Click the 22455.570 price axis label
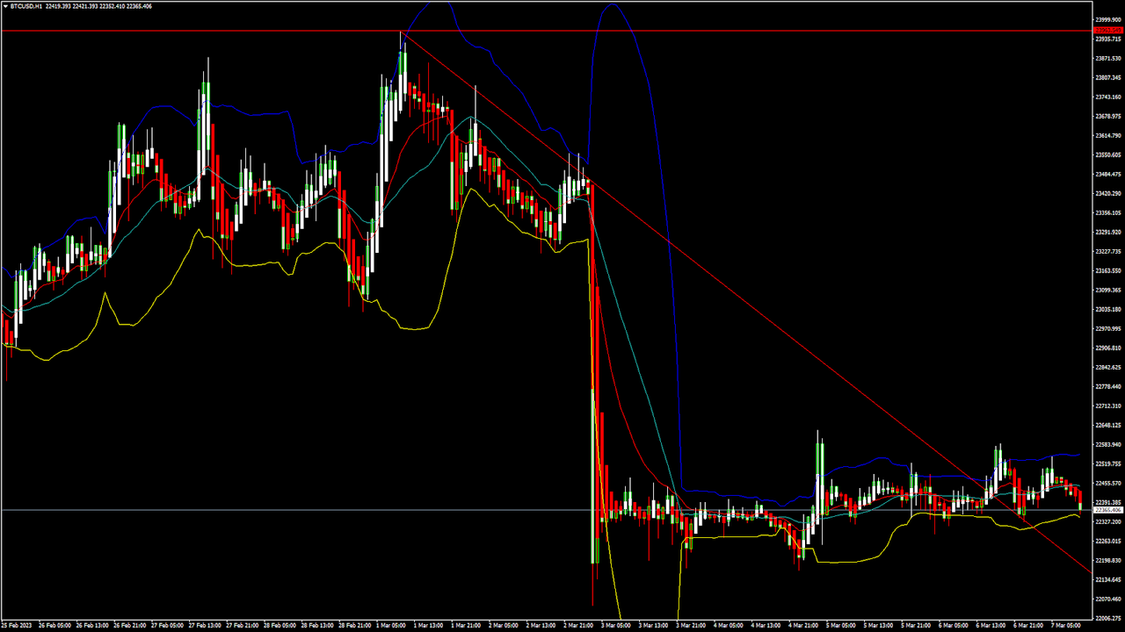 pos(1107,483)
